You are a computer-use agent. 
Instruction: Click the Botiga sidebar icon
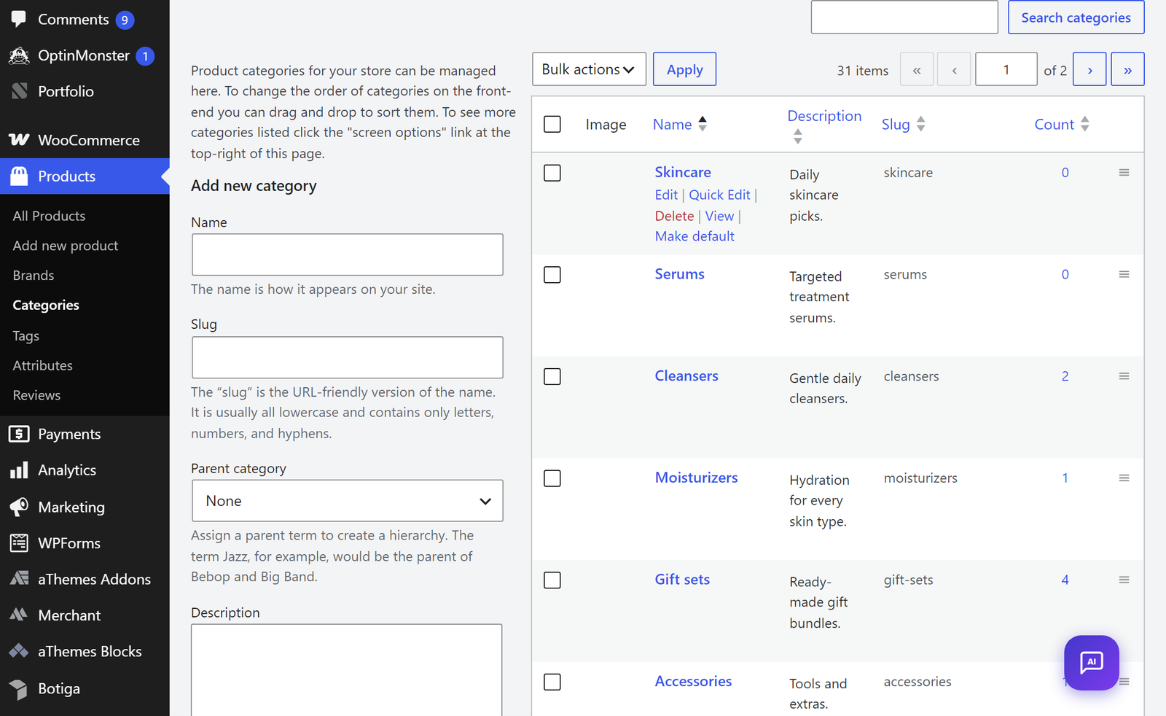pos(19,688)
